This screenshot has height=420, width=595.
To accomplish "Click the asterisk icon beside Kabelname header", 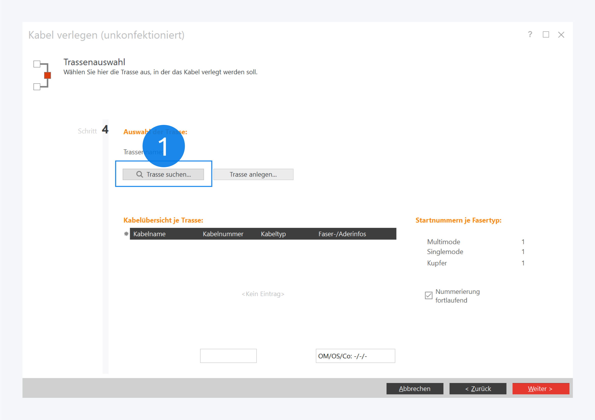I will click(x=126, y=234).
